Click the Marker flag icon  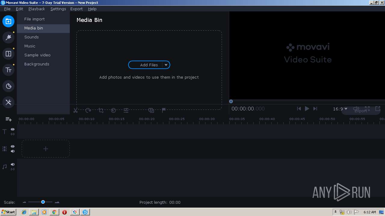(x=164, y=110)
